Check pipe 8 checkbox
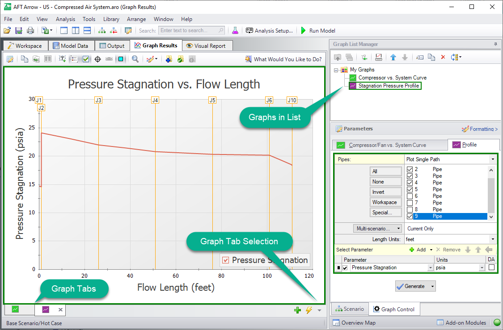 (x=410, y=209)
